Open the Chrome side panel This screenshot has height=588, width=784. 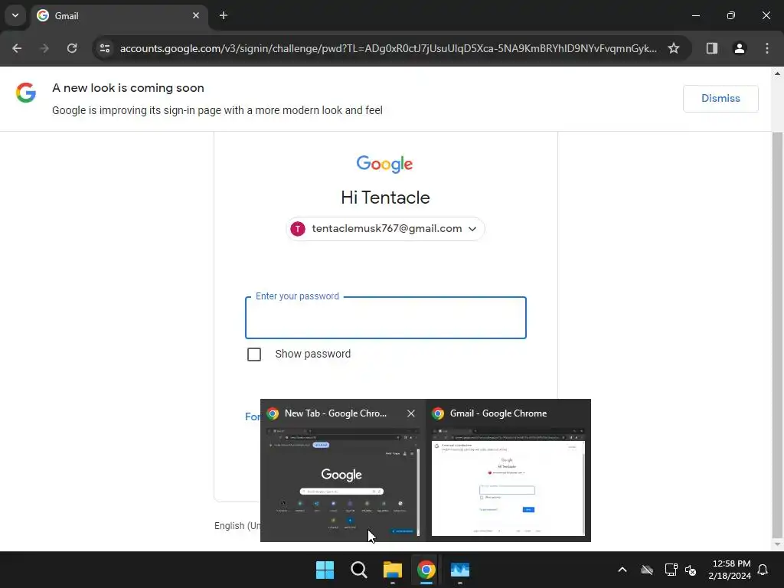(x=712, y=48)
